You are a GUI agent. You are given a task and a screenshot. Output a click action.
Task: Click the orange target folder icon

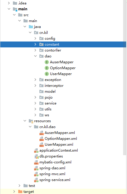(20, 192)
